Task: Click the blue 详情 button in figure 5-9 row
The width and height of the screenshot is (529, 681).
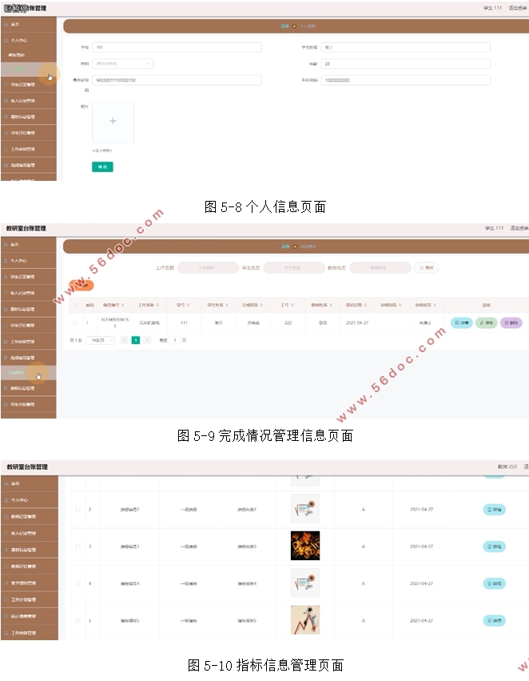Action: click(x=462, y=322)
